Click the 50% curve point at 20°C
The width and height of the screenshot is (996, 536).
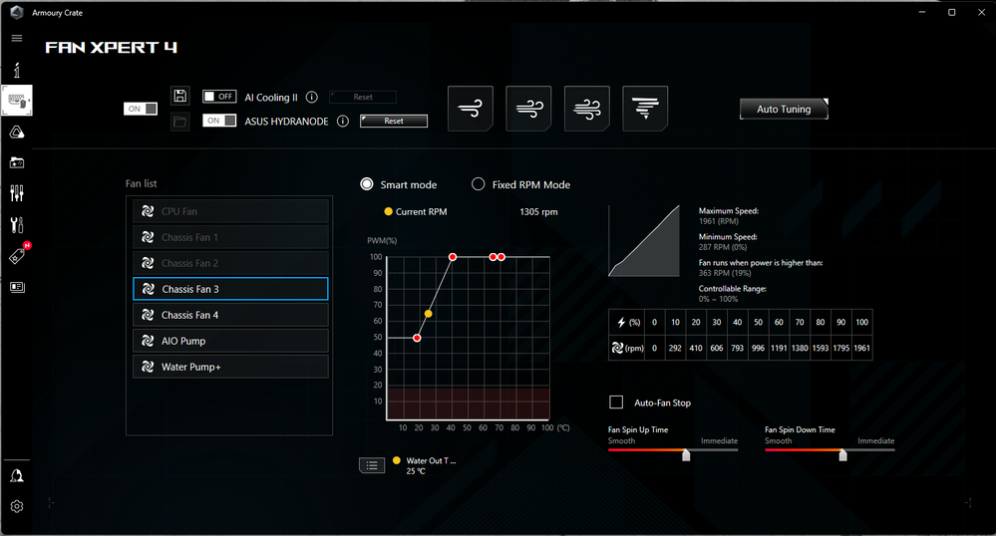tap(417, 338)
